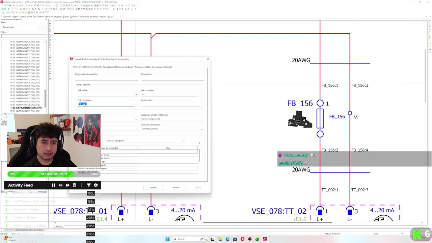Select Punto de definición de conexión tab
Image resolution: width=432 pixels, height=243 pixels.
(87, 67)
